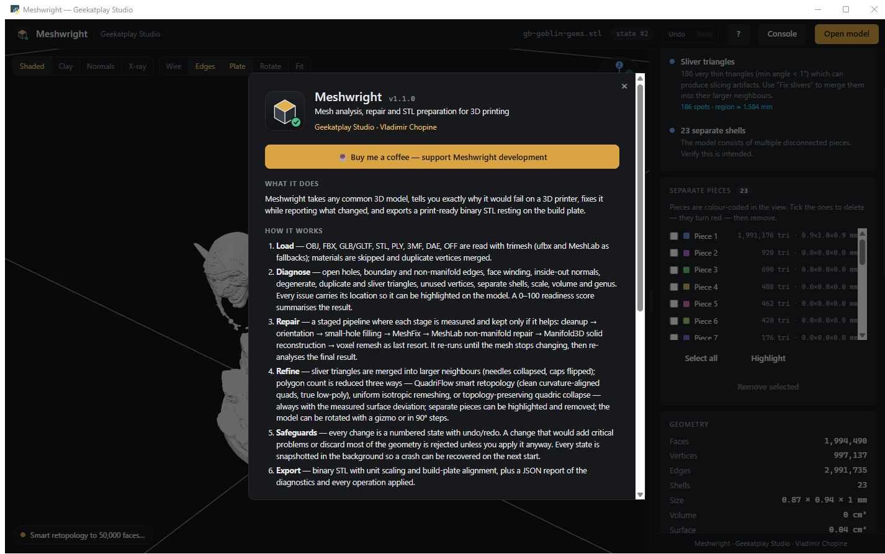Activate the Rotate gizmo tool
885x554 pixels.
coord(271,66)
